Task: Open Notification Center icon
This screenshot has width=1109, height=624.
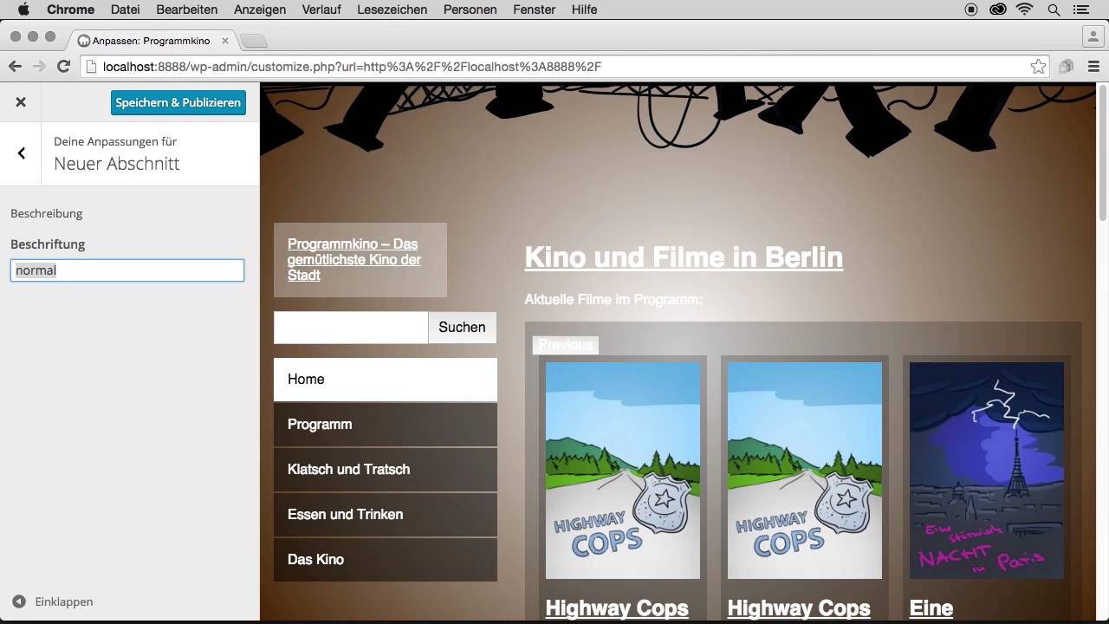Action: pos(1080,10)
